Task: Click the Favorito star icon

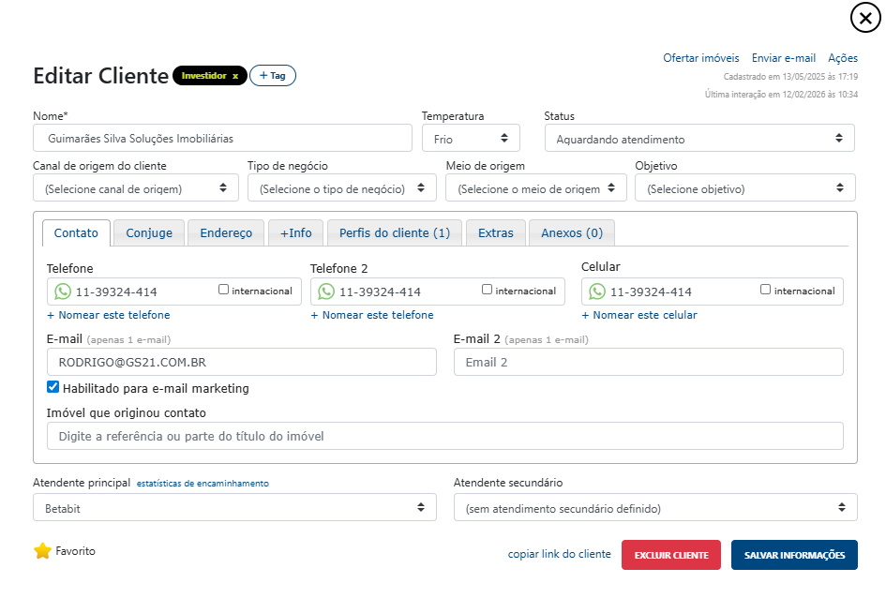Action: 42,551
